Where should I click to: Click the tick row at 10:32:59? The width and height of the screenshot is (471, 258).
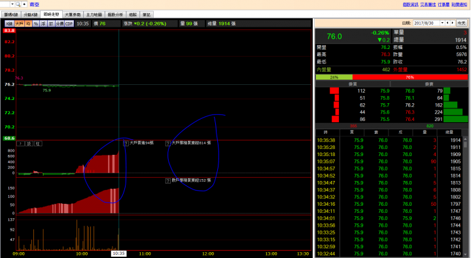click(389, 247)
